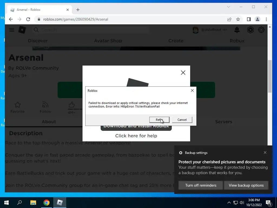Open Windows Start menu
The height and width of the screenshot is (208, 277).
(6, 203)
